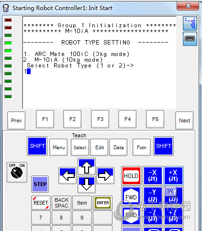Click the number 8 key
Viewport: 202px width, 231px height.
tap(61, 218)
